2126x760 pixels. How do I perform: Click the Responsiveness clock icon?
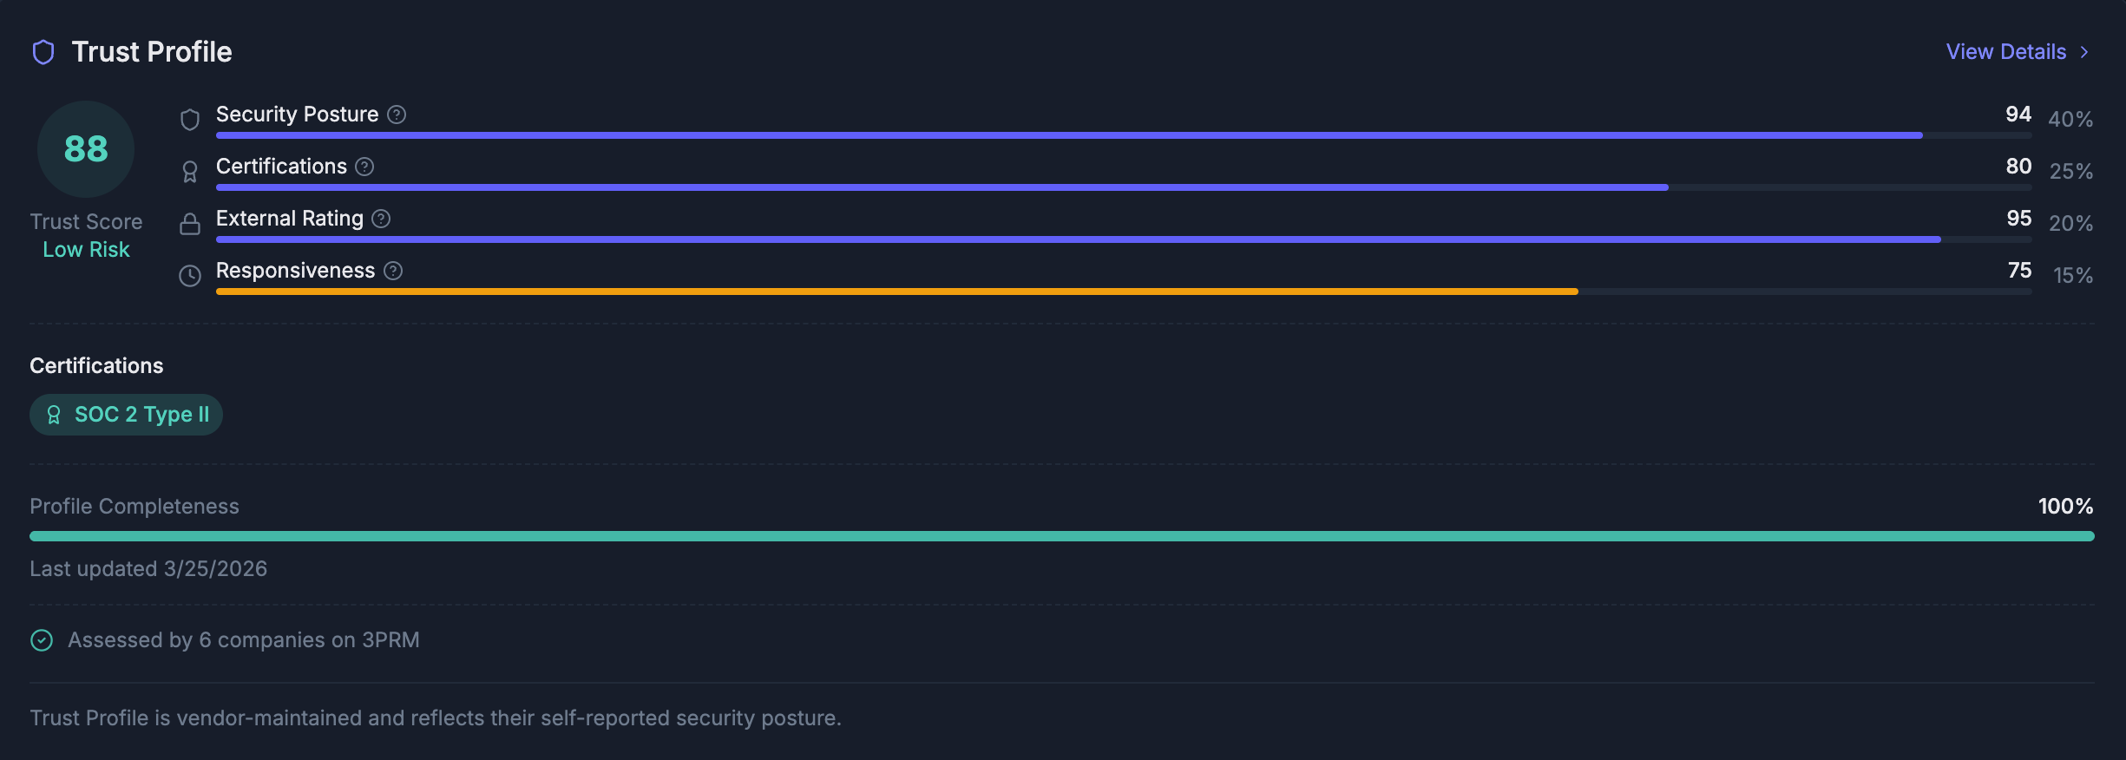pos(189,276)
